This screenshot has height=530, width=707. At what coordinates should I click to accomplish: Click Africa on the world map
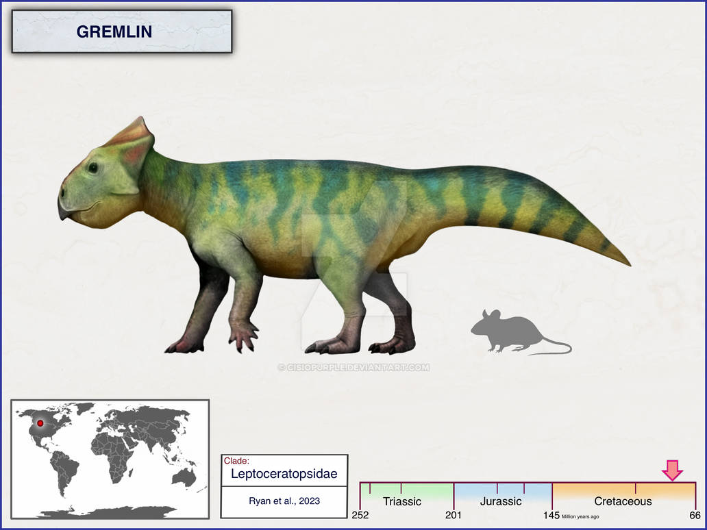point(112,456)
